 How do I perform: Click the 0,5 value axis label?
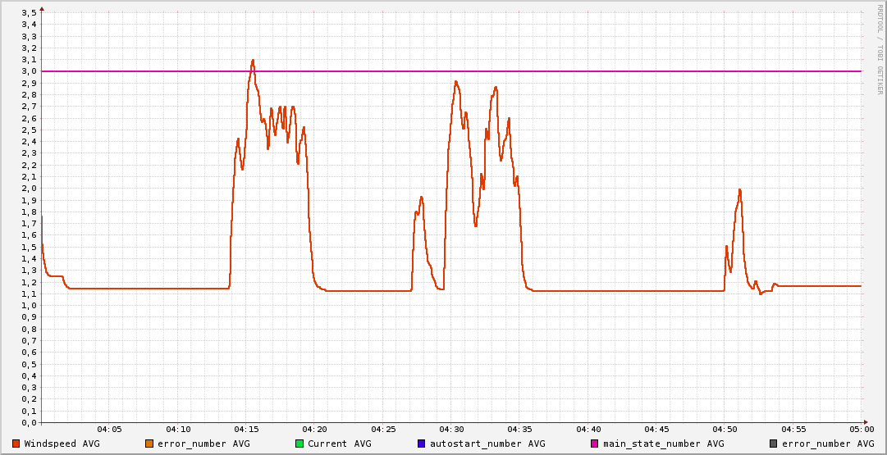tap(30, 364)
